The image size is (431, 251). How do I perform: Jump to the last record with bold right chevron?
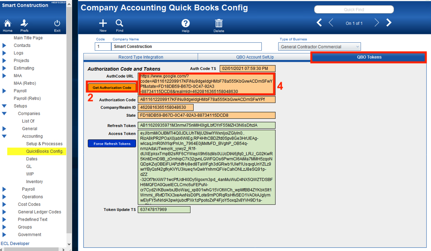(389, 22)
